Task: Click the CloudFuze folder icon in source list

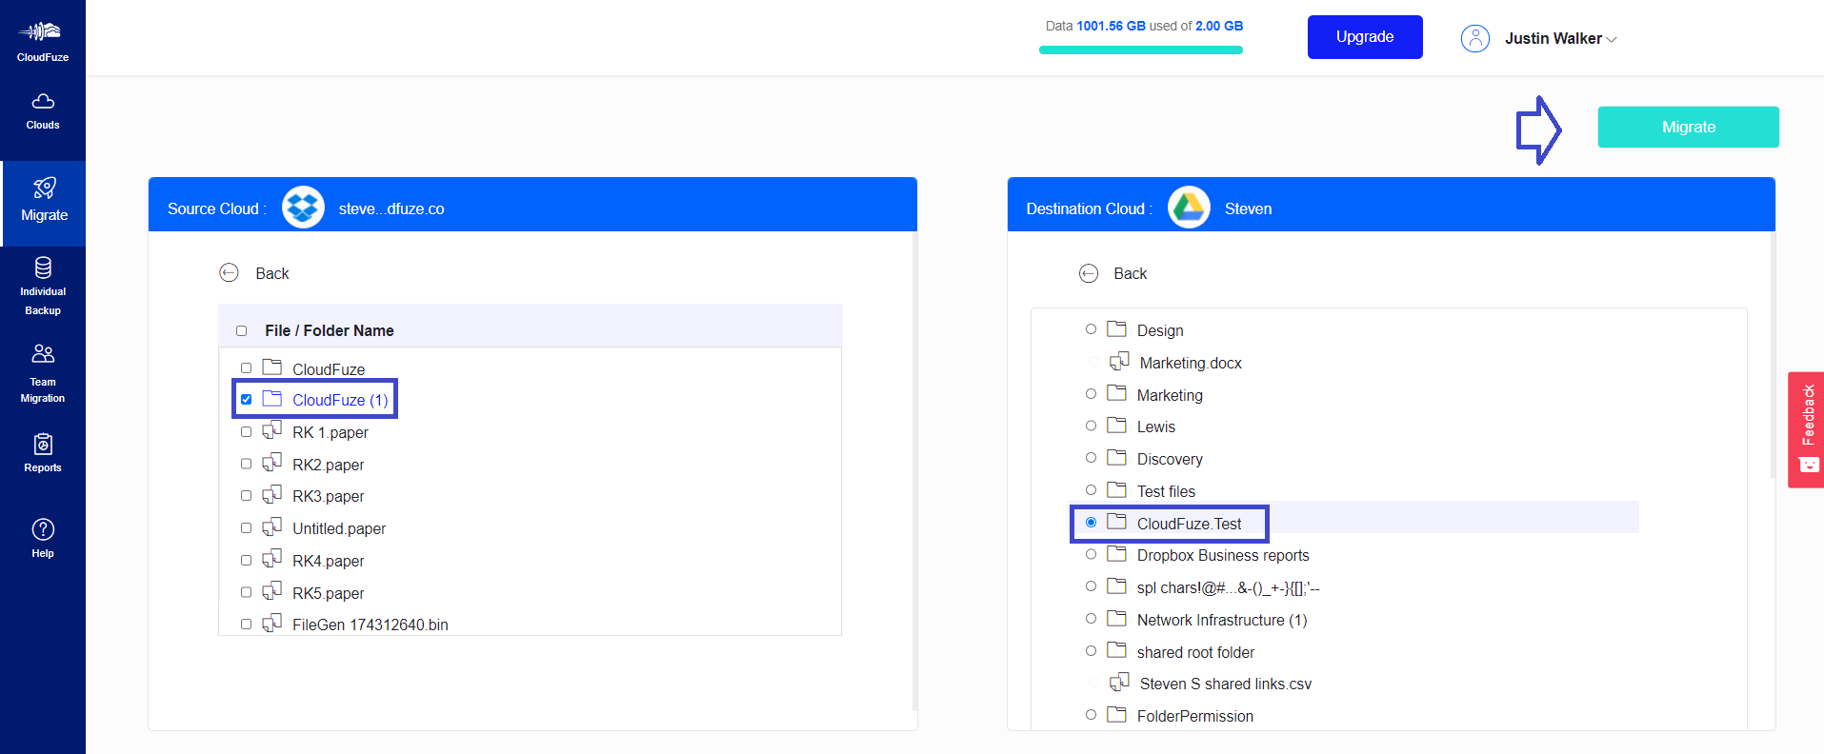Action: pyautogui.click(x=272, y=367)
